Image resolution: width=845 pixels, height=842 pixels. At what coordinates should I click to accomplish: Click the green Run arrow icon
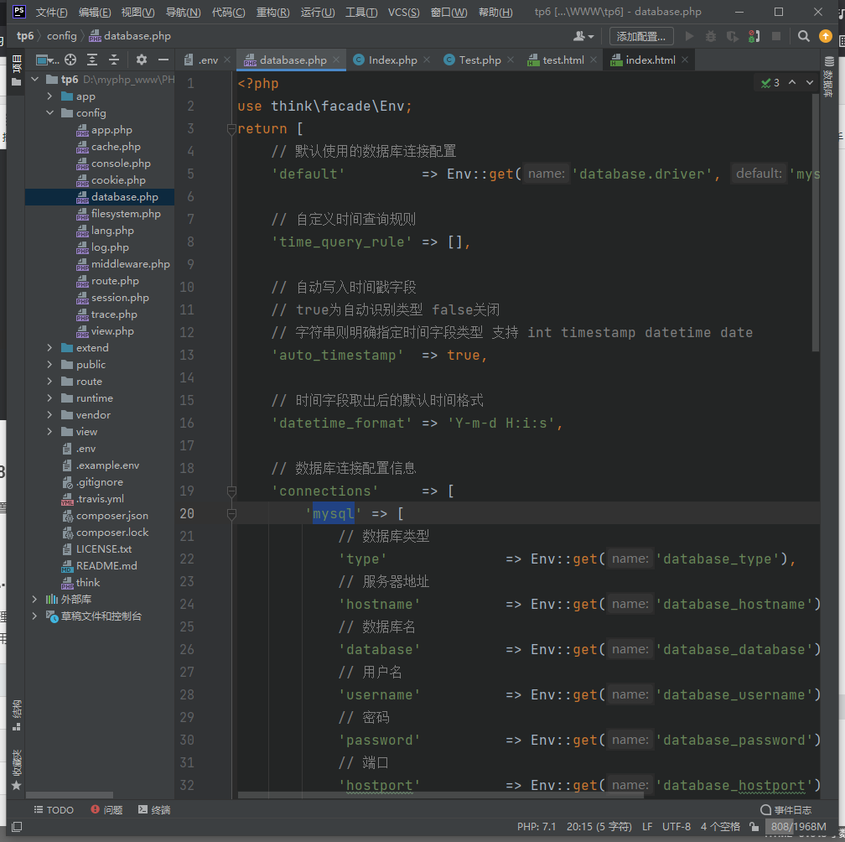(689, 36)
